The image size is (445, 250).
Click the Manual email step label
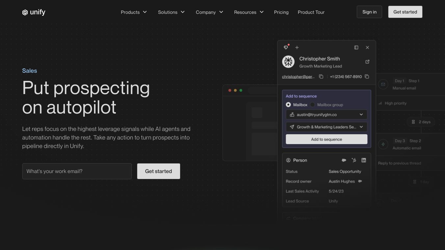pyautogui.click(x=404, y=88)
